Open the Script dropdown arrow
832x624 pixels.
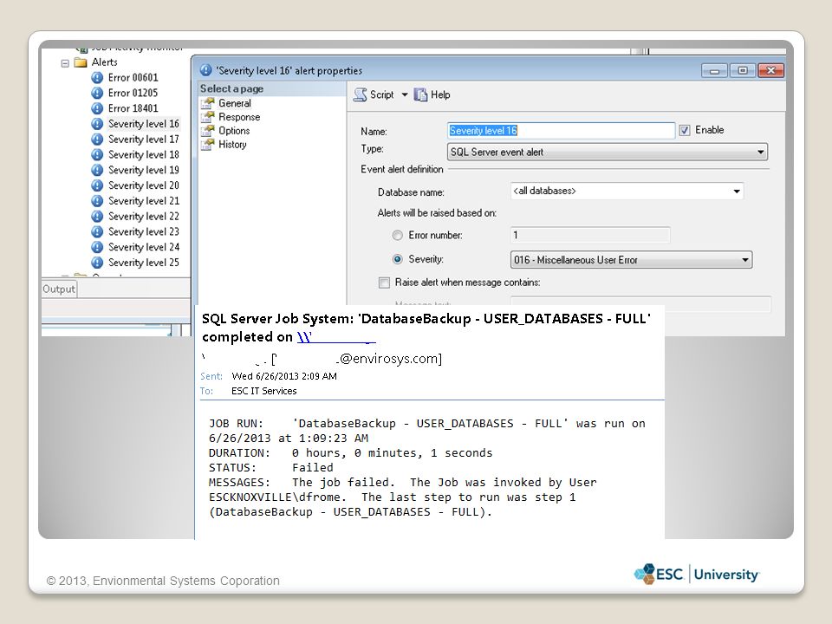[x=405, y=95]
